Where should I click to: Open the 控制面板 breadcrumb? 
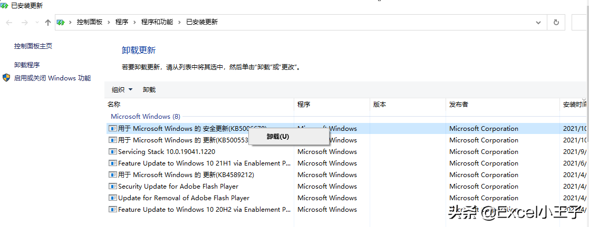pos(90,22)
